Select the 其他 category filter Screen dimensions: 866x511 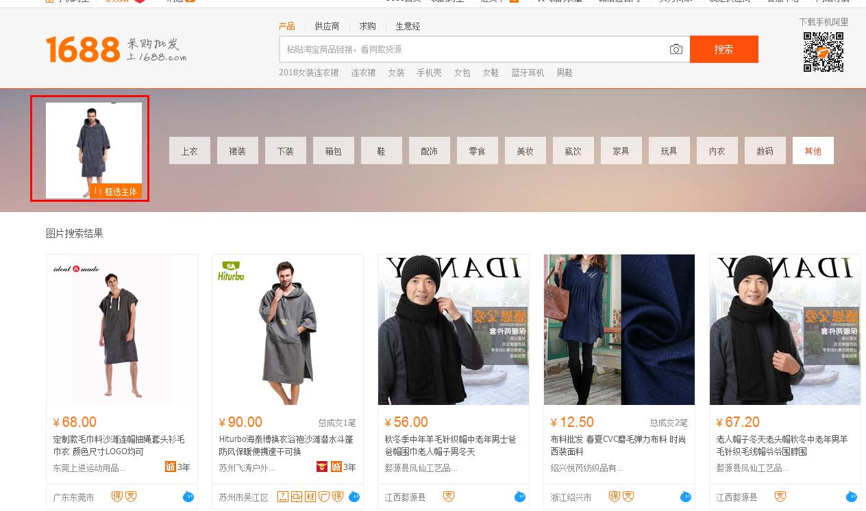(813, 150)
